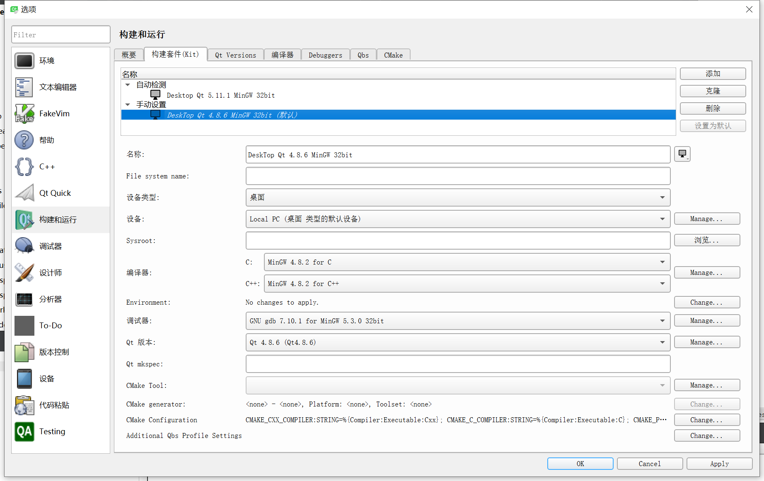Click the kit icon chooser button beside 名称

tap(682, 154)
